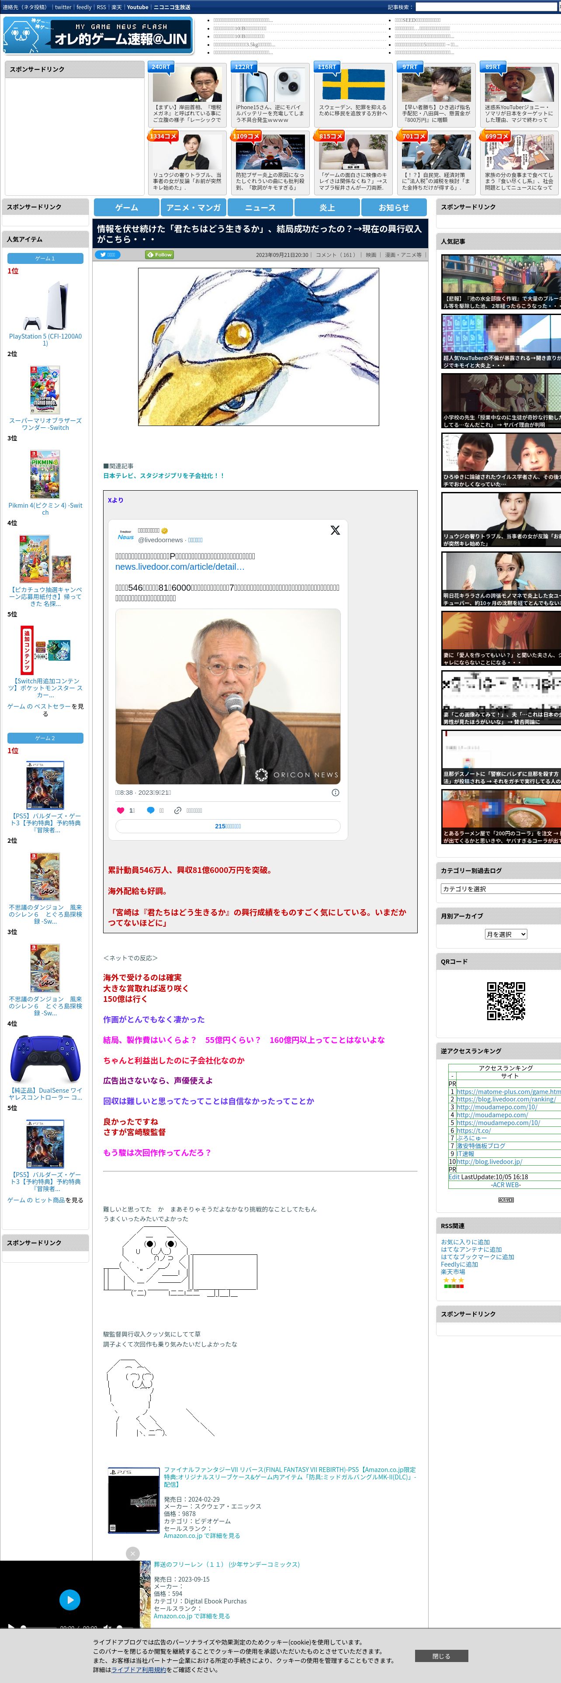Open Super Mario Bros Wonder product image
The width and height of the screenshot is (561, 1683).
pyautogui.click(x=45, y=389)
